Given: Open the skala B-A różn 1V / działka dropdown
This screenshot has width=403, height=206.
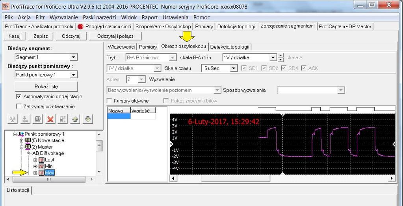Looking at the screenshot, I should 273,58.
